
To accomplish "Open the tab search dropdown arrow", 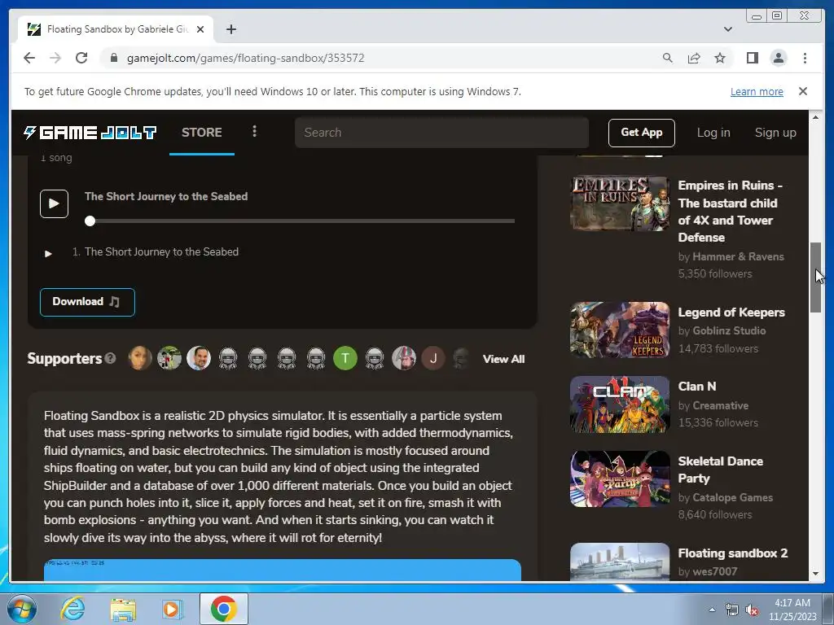I will 727,29.
